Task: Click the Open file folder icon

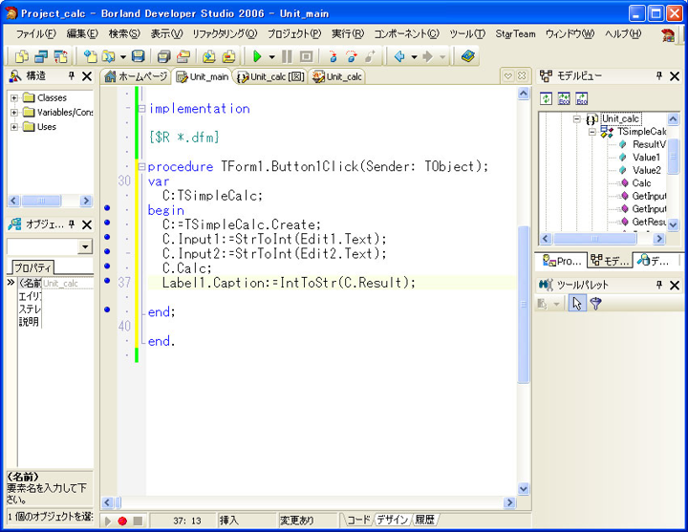Action: [108, 56]
